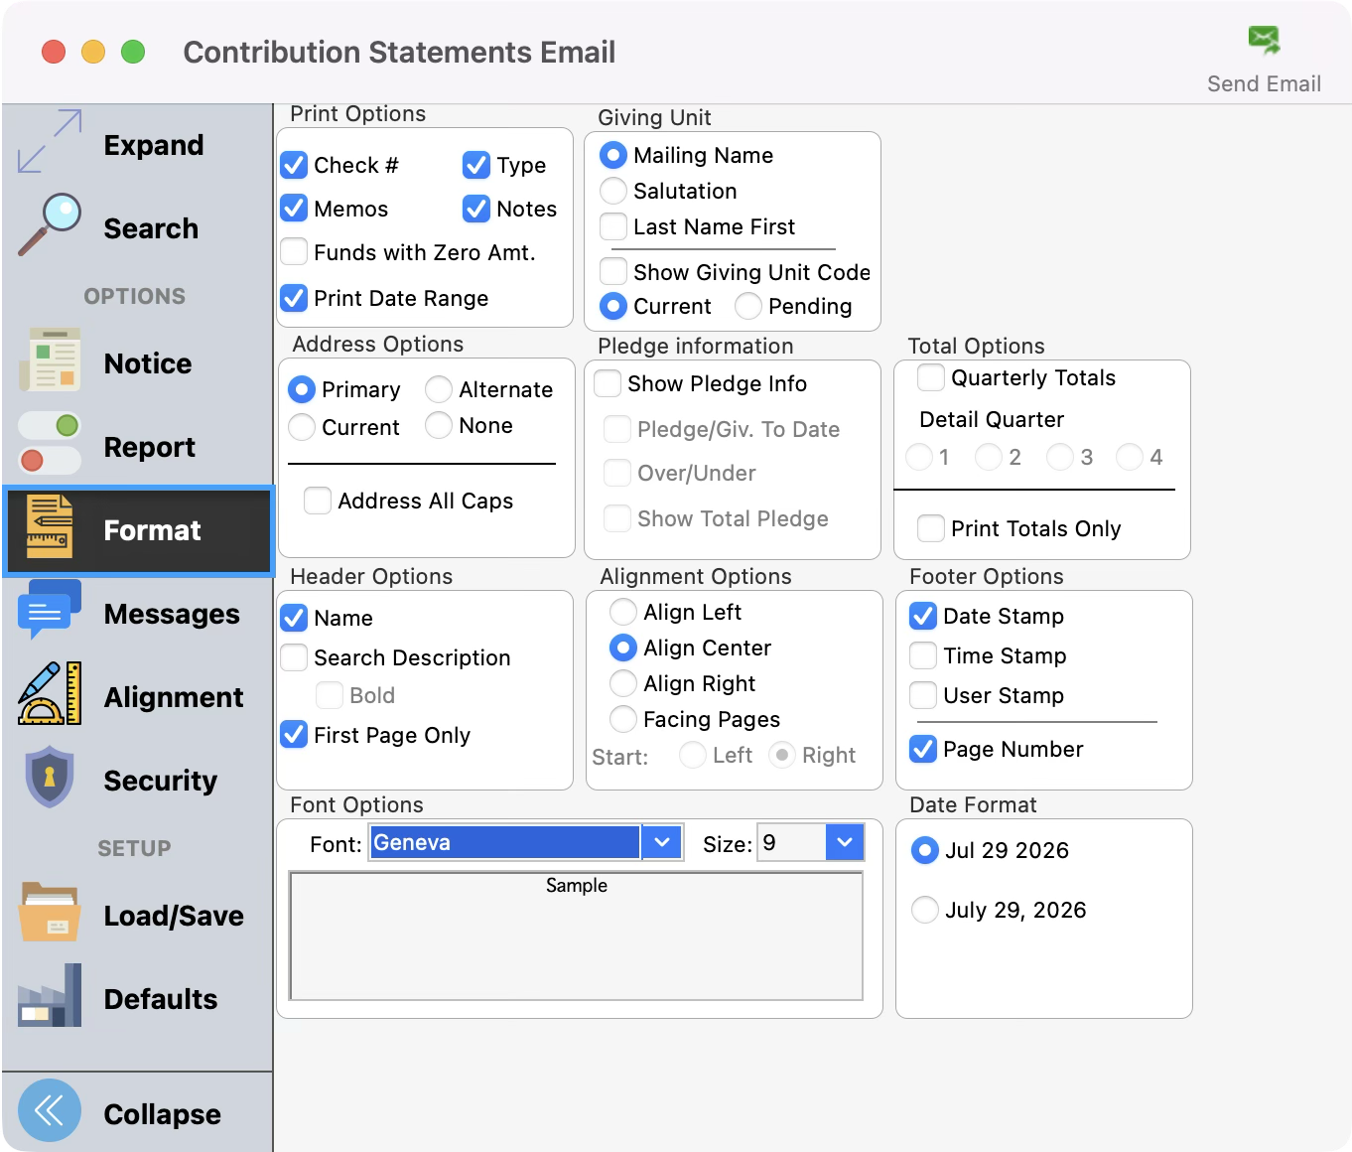Go to the Alignment section
Image resolution: width=1352 pixels, height=1152 pixels.
tap(137, 697)
